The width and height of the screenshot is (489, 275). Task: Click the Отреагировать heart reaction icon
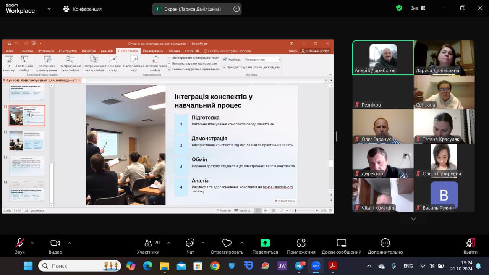tap(227, 243)
